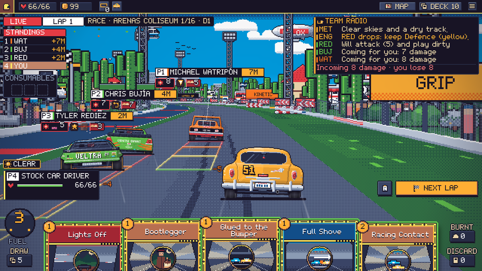Read the BUJ radio line '7 damage'
482x271 pixels.
[x=377, y=52]
